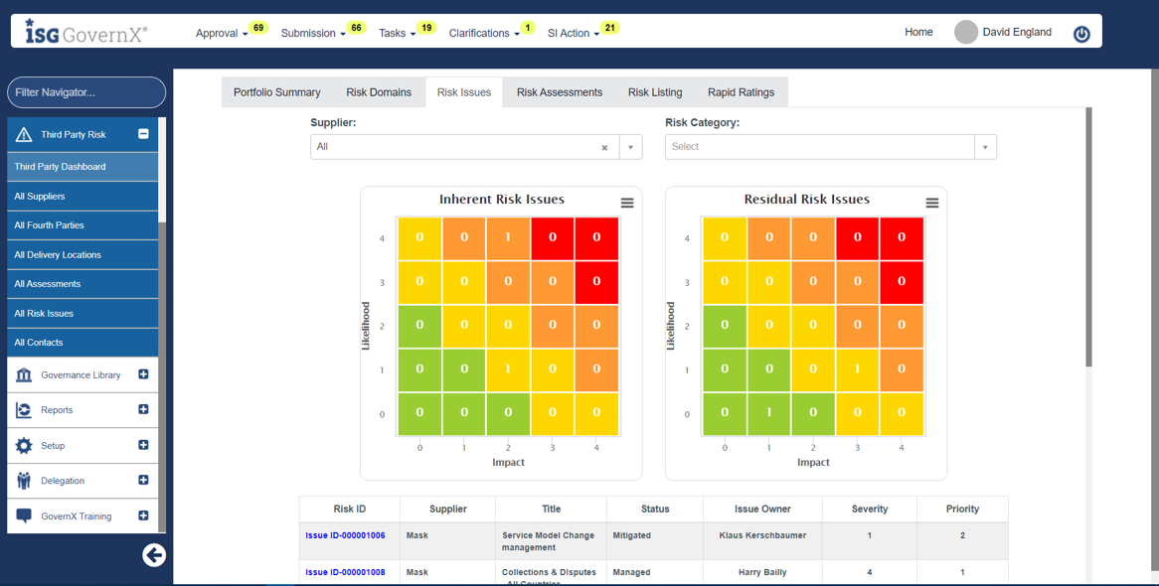Collapse the Third Party Risk section
This screenshot has width=1159, height=586.
143,134
